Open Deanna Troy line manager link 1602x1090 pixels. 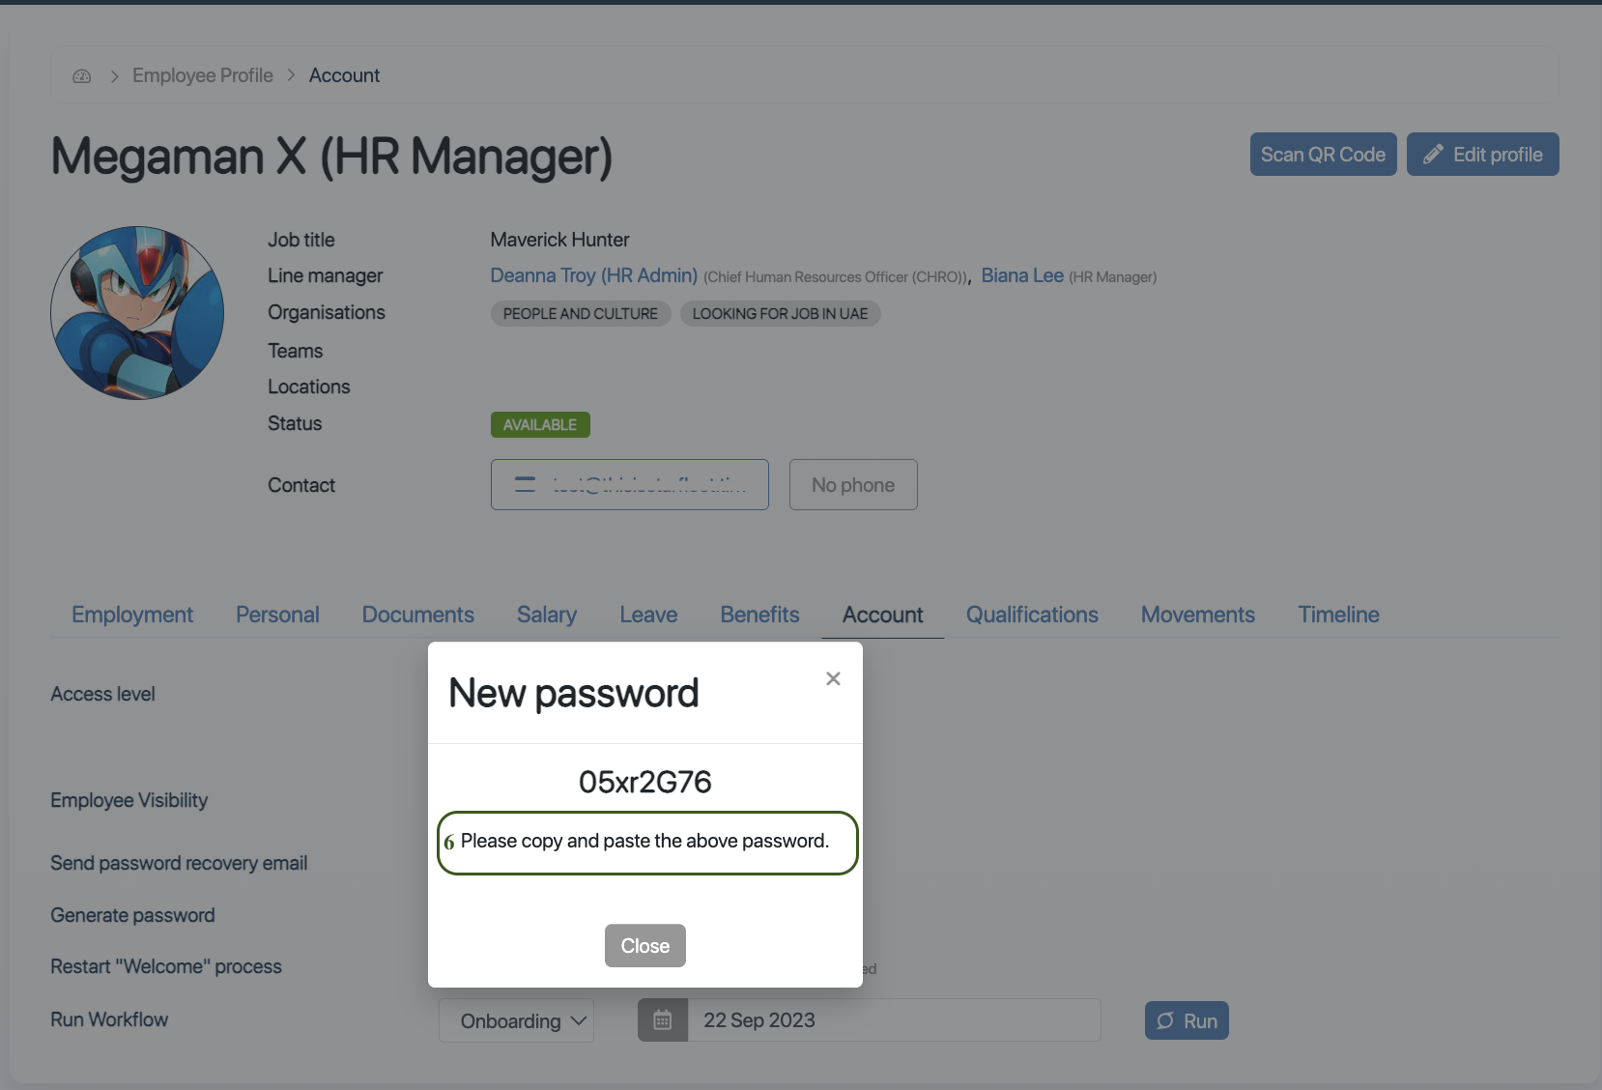click(593, 275)
